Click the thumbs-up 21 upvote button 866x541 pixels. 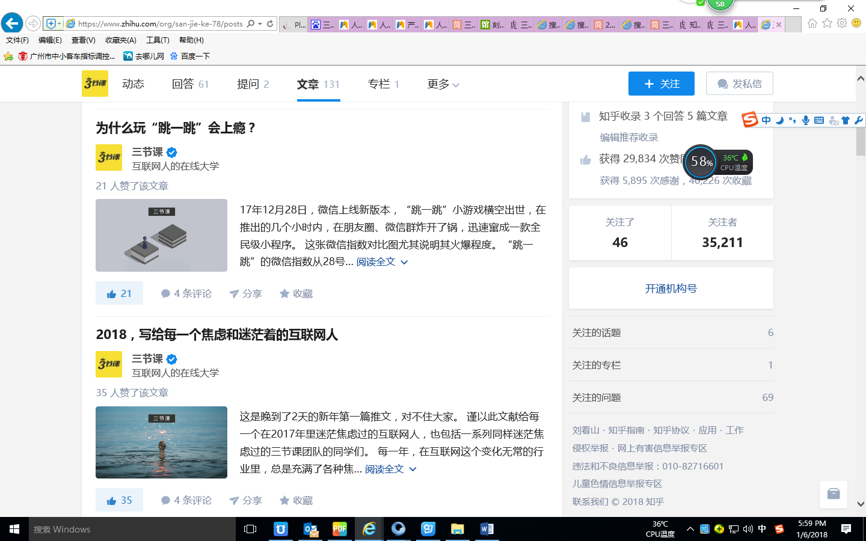point(119,293)
